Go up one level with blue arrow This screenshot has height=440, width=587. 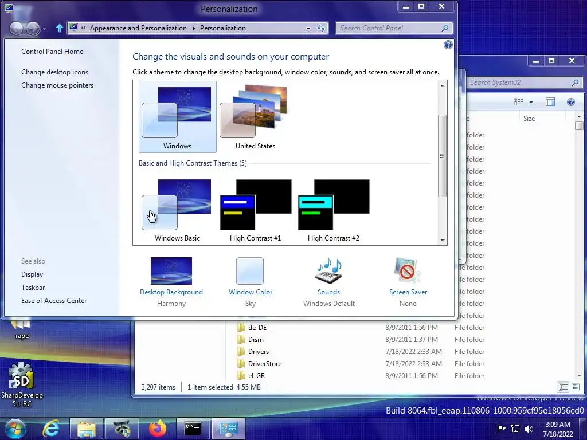click(x=59, y=28)
